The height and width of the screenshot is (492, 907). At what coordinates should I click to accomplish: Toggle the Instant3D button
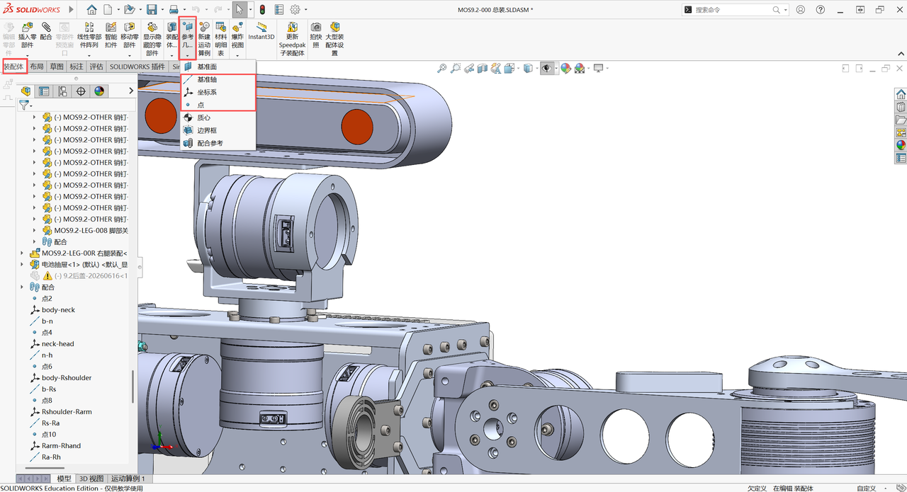coord(261,31)
